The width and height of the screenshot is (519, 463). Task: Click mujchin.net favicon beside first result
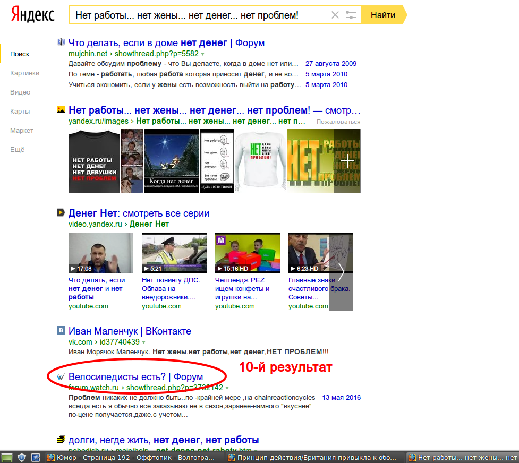point(61,42)
